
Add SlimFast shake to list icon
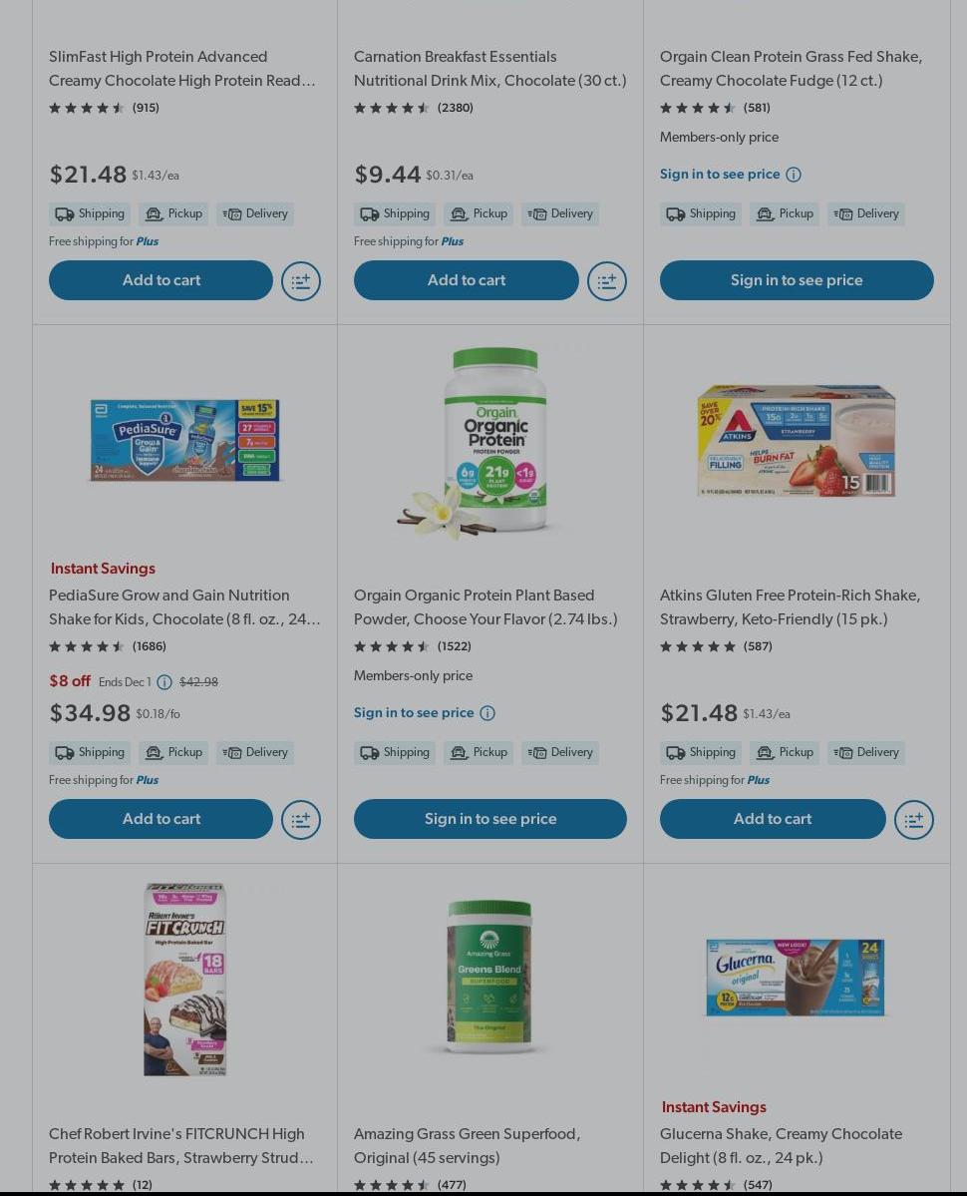(301, 280)
